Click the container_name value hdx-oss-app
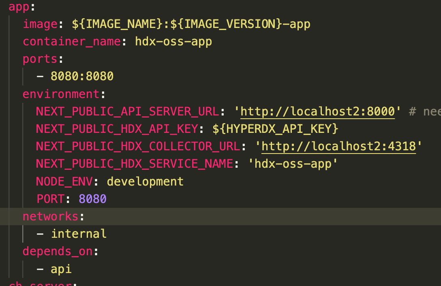This screenshot has height=286, width=441. click(x=173, y=41)
